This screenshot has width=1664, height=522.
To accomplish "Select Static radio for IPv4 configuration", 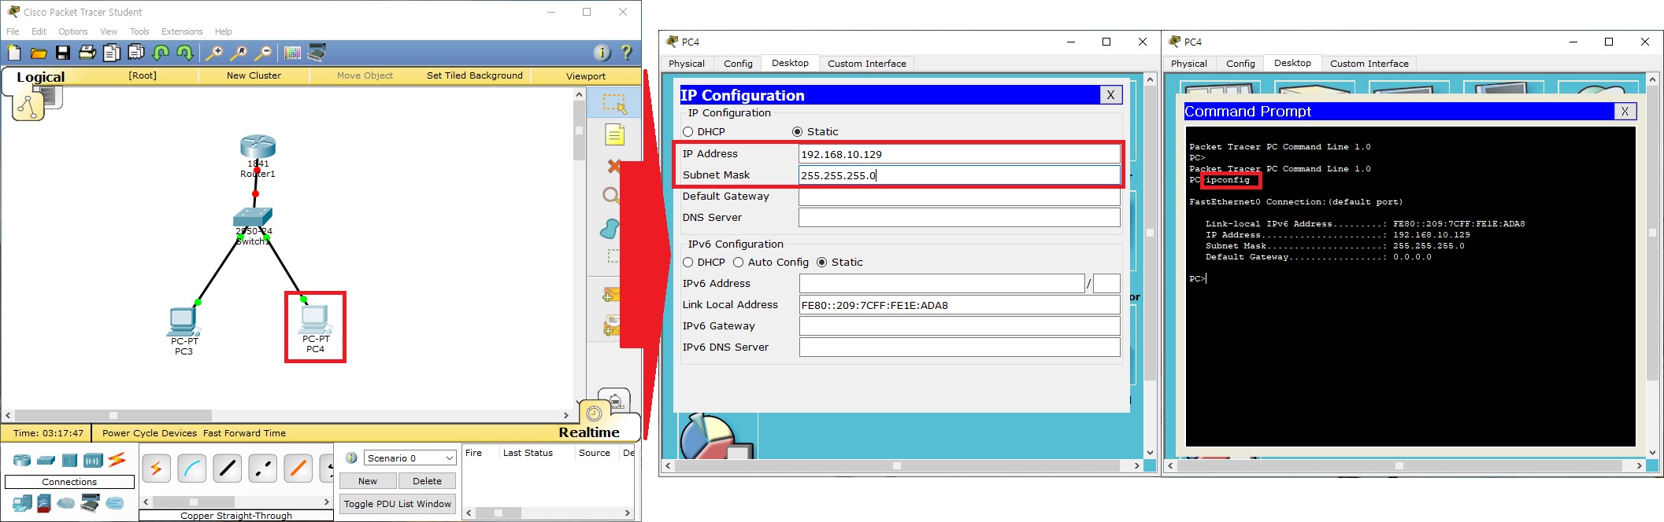I will click(x=797, y=132).
